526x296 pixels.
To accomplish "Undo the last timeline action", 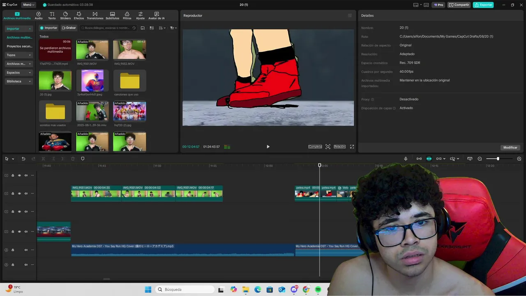I will (x=23, y=159).
